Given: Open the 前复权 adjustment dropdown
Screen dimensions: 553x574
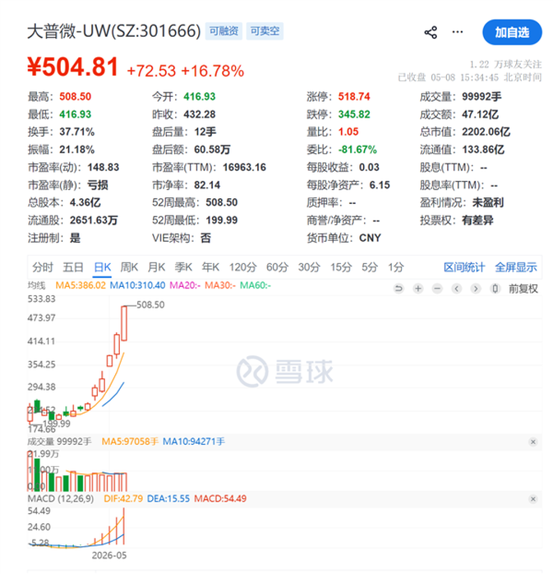Looking at the screenshot, I should click(523, 289).
